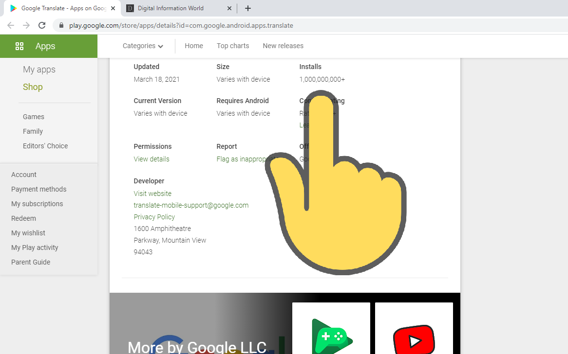
Task: Click the 'More by Google LLC' heading
Action: tap(197, 347)
